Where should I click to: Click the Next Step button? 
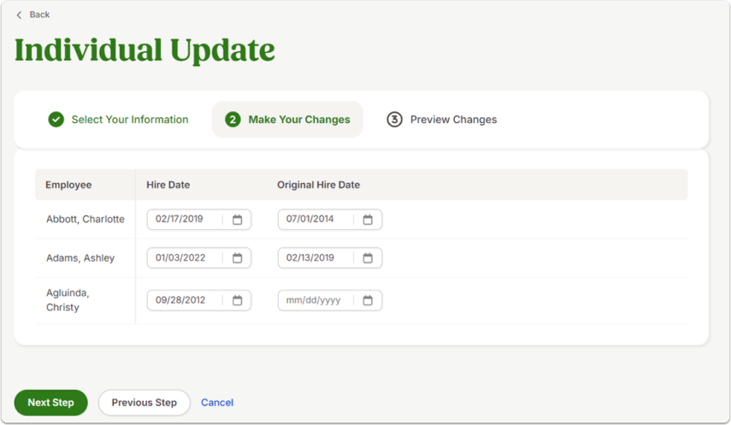pyautogui.click(x=50, y=403)
